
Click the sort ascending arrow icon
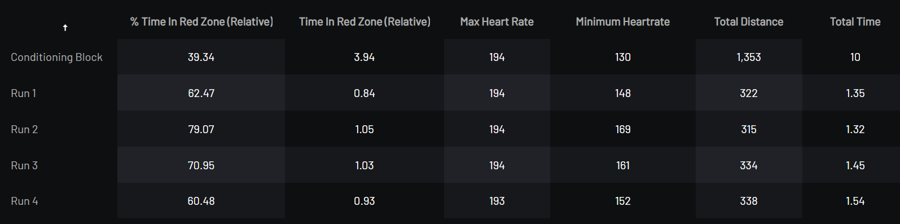pyautogui.click(x=65, y=28)
